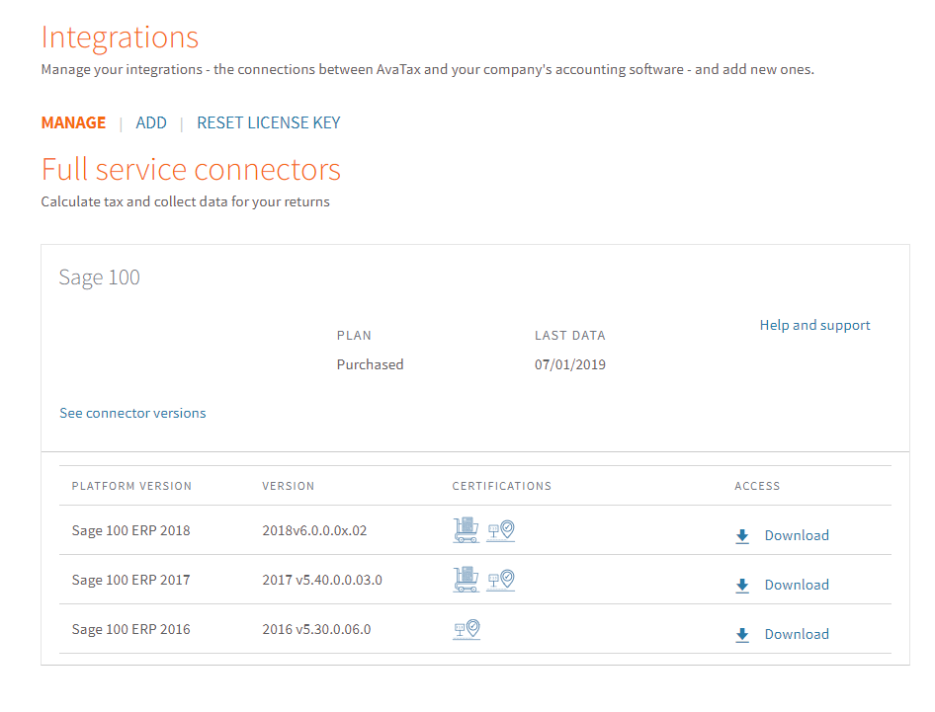Select the Sage 100 ERP 2017 platform cell
The height and width of the screenshot is (712, 935).
click(131, 580)
